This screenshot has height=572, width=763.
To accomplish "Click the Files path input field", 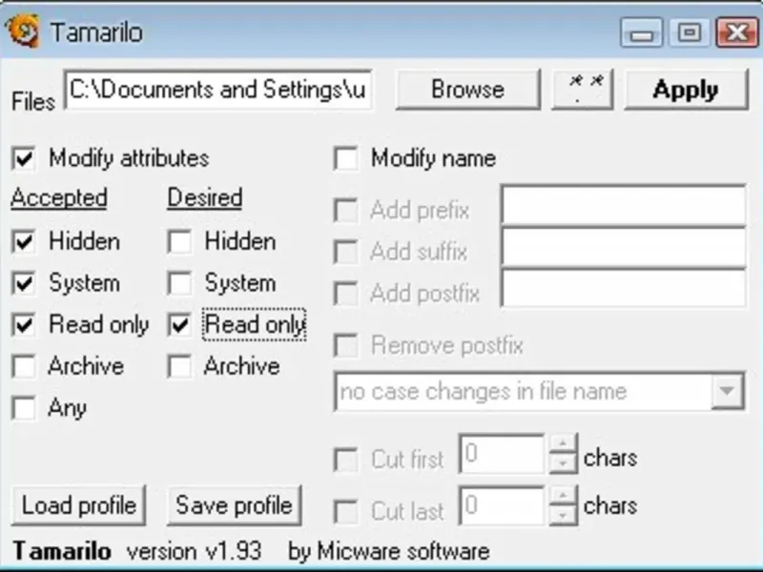I will 218,90.
